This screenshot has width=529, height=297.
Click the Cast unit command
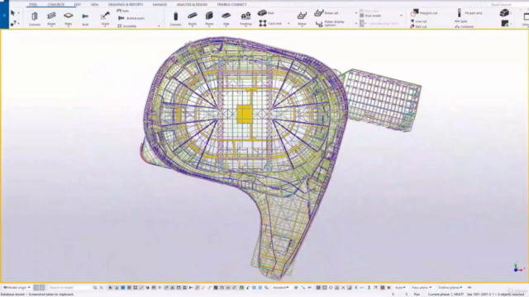pos(270,23)
